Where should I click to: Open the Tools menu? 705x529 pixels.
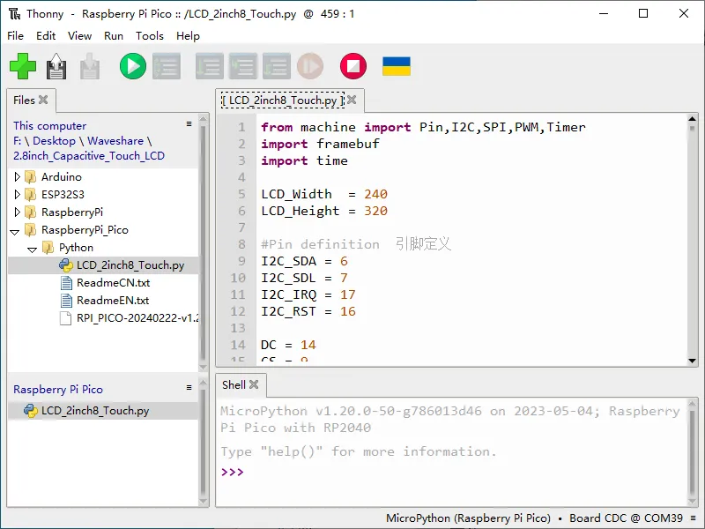pos(150,36)
